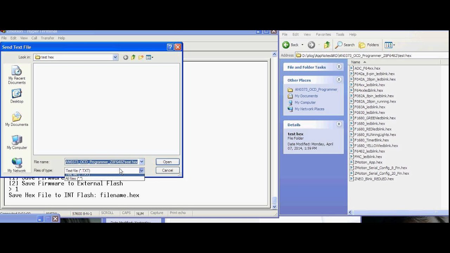Open HyperTerminal File menu

pyautogui.click(x=4, y=38)
